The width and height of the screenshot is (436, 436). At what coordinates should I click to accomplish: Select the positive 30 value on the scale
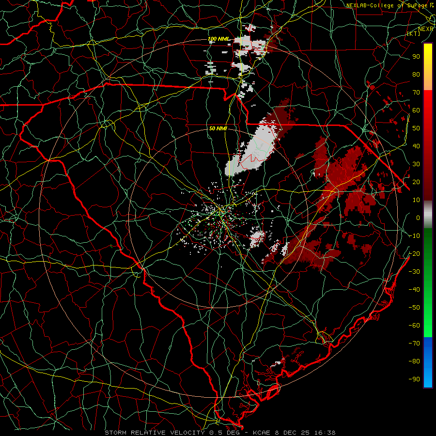pyautogui.click(x=416, y=164)
